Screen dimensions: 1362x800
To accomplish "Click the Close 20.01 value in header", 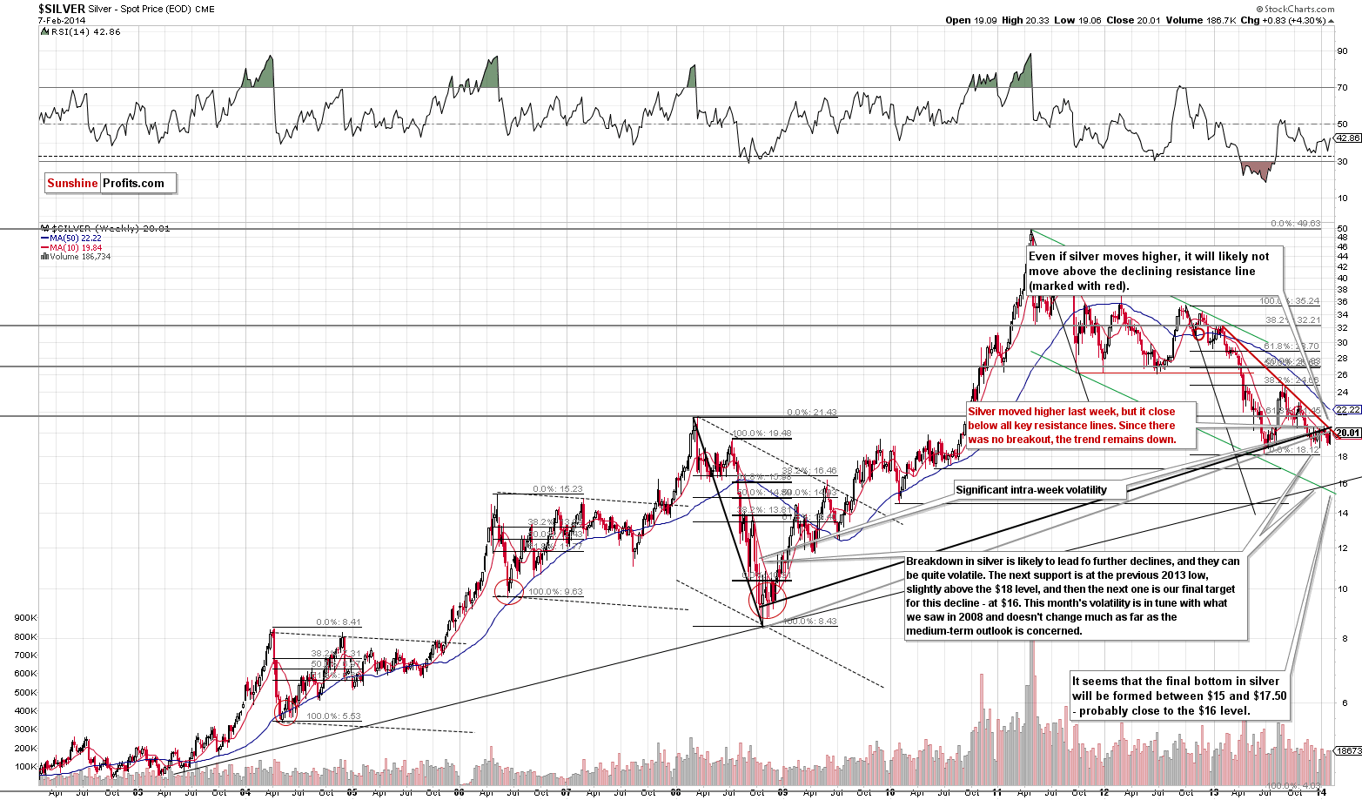I will tap(1132, 20).
